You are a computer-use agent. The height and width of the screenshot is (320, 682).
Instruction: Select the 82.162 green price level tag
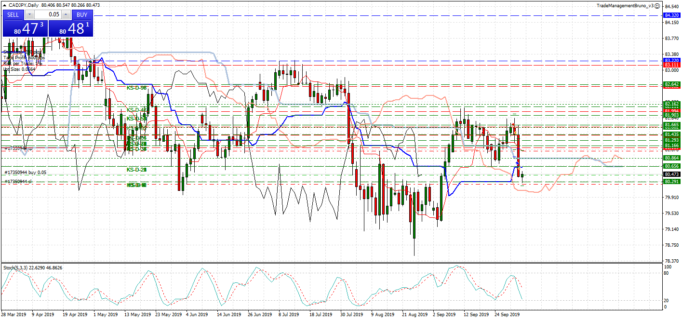pyautogui.click(x=671, y=104)
